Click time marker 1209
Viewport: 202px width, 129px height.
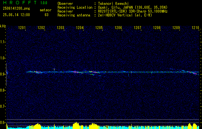176,27
